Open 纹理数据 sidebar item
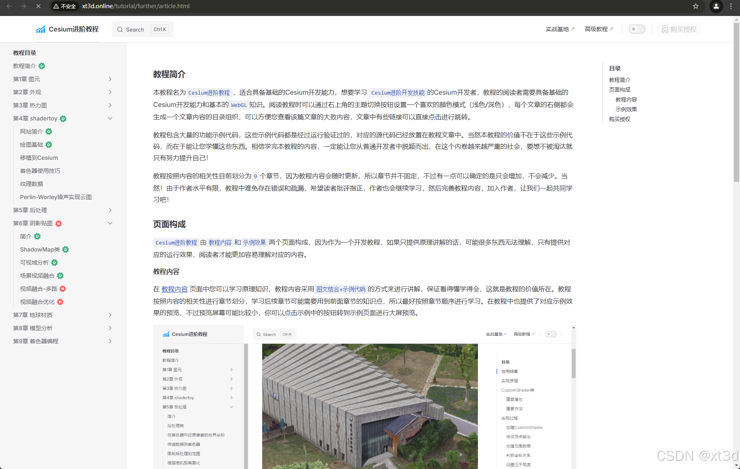Image resolution: width=740 pixels, height=469 pixels. click(32, 184)
